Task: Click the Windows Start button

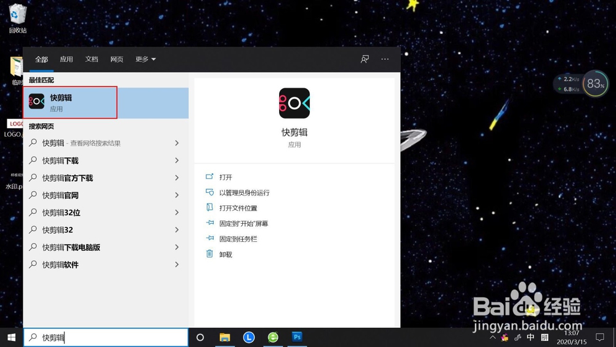Action: [x=11, y=337]
